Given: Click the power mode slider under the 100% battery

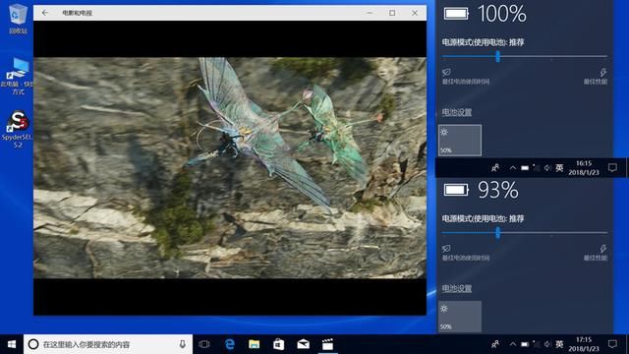Looking at the screenshot, I should pyautogui.click(x=525, y=57).
